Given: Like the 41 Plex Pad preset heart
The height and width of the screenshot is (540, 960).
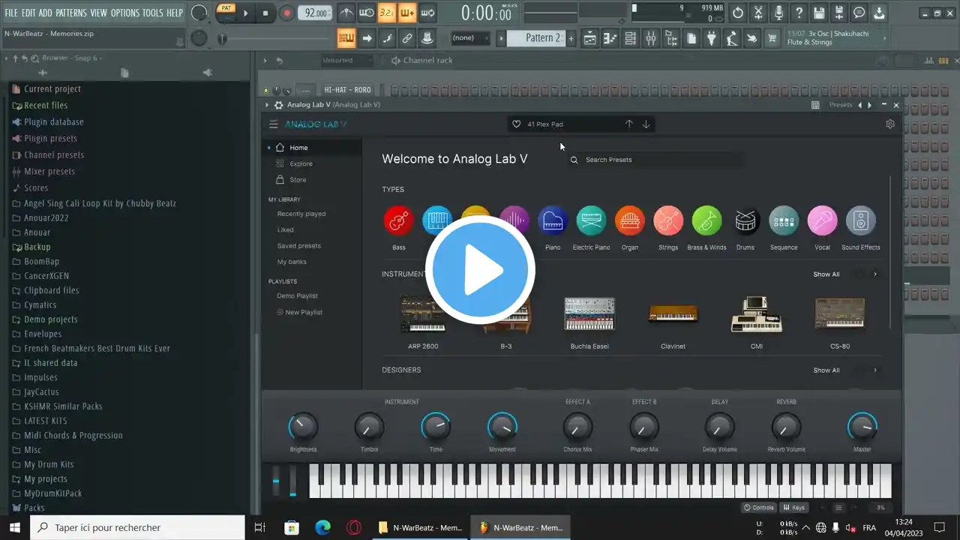Looking at the screenshot, I should [516, 124].
